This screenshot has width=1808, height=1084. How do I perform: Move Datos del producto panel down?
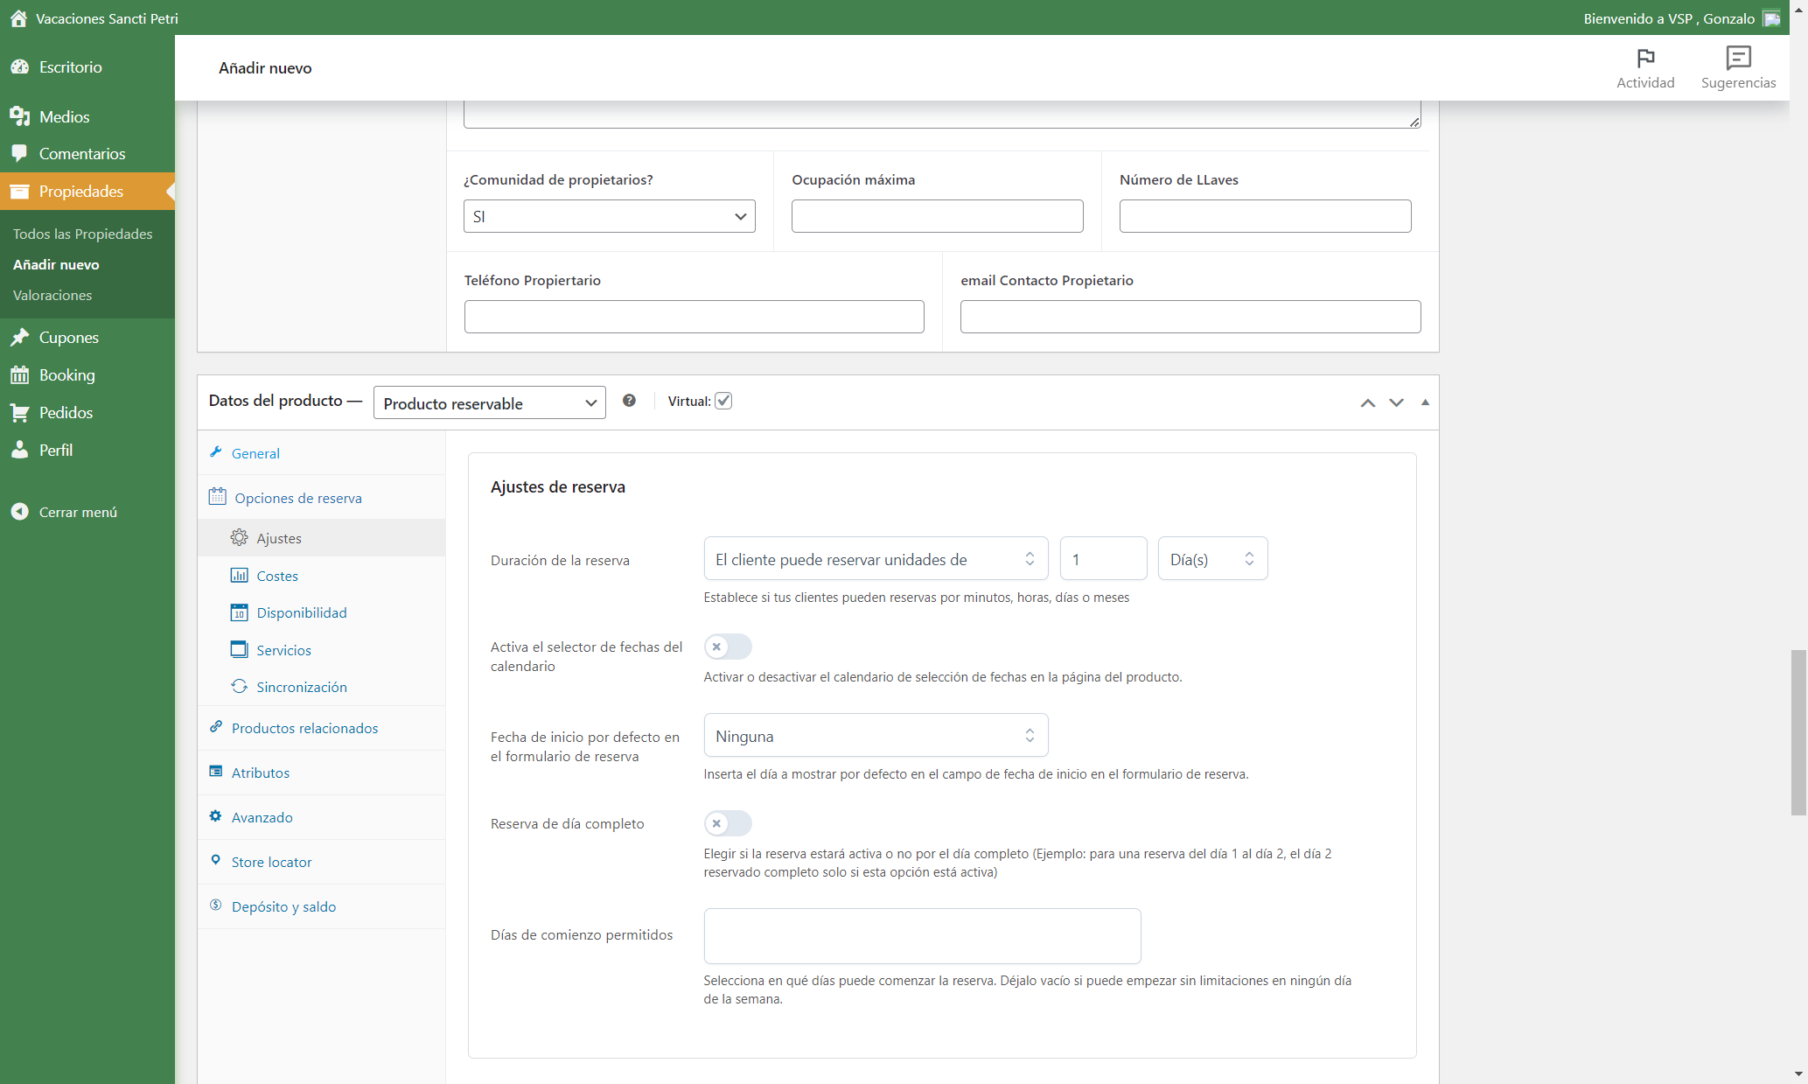1396,402
